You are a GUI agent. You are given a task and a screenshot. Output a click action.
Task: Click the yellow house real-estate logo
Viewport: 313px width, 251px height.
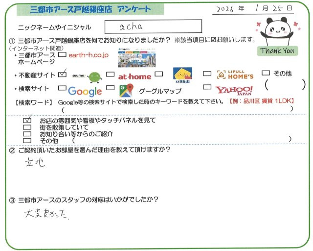coord(180,75)
